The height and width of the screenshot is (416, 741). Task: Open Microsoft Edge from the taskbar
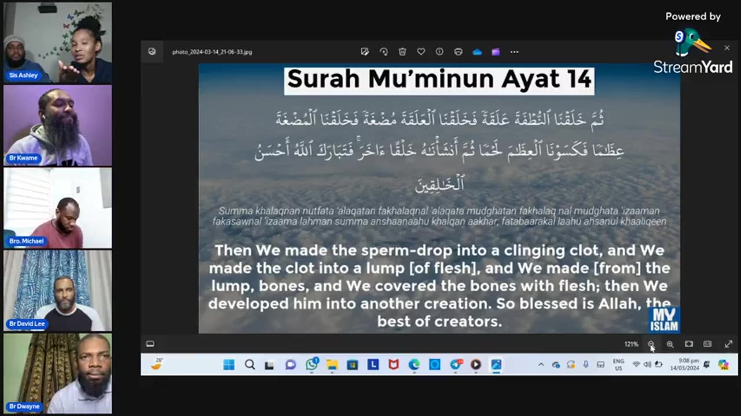(x=414, y=365)
